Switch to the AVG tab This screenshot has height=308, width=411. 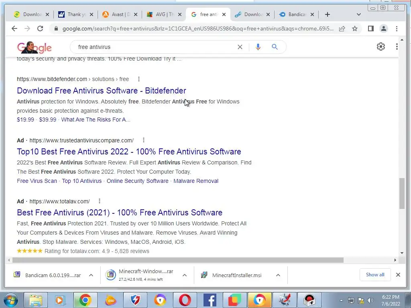tap(164, 14)
